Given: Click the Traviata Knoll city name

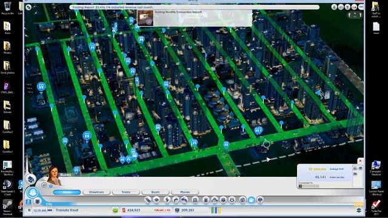Looking at the screenshot, I should (x=67, y=210).
